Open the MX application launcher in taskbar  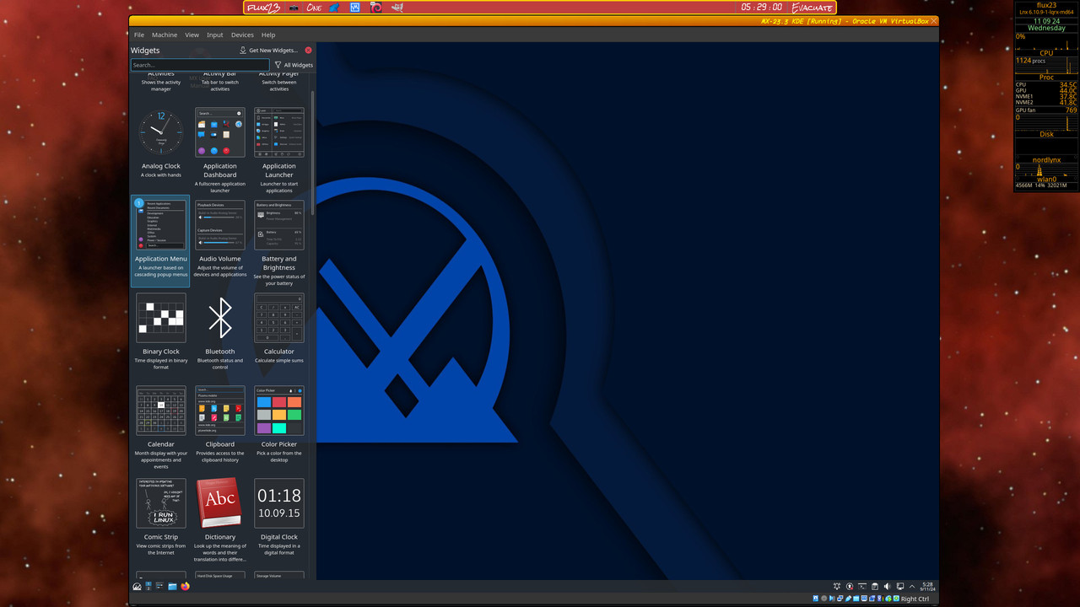tap(138, 586)
